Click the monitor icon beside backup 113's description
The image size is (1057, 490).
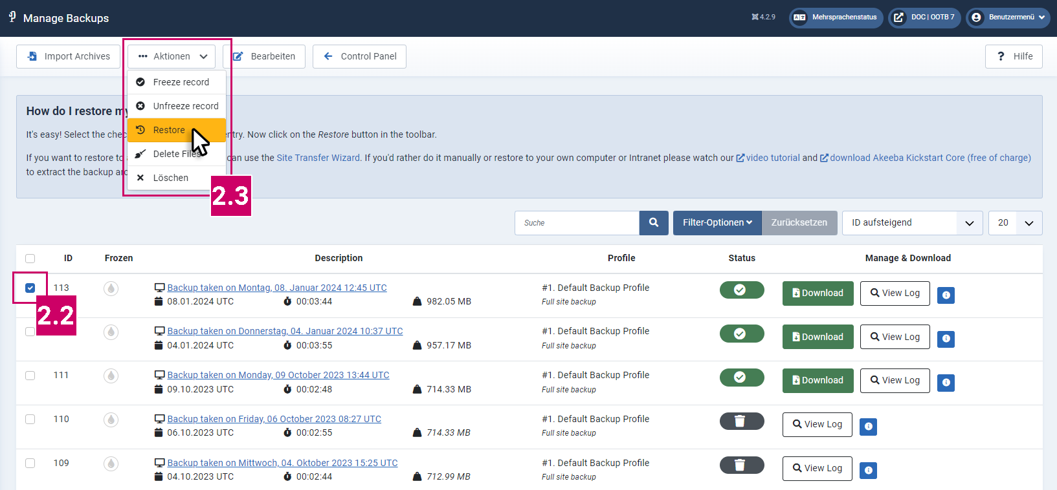coord(159,288)
